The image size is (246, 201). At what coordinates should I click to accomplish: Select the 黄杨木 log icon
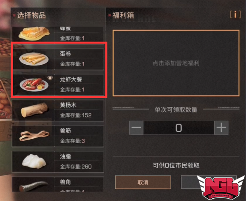tap(34, 110)
